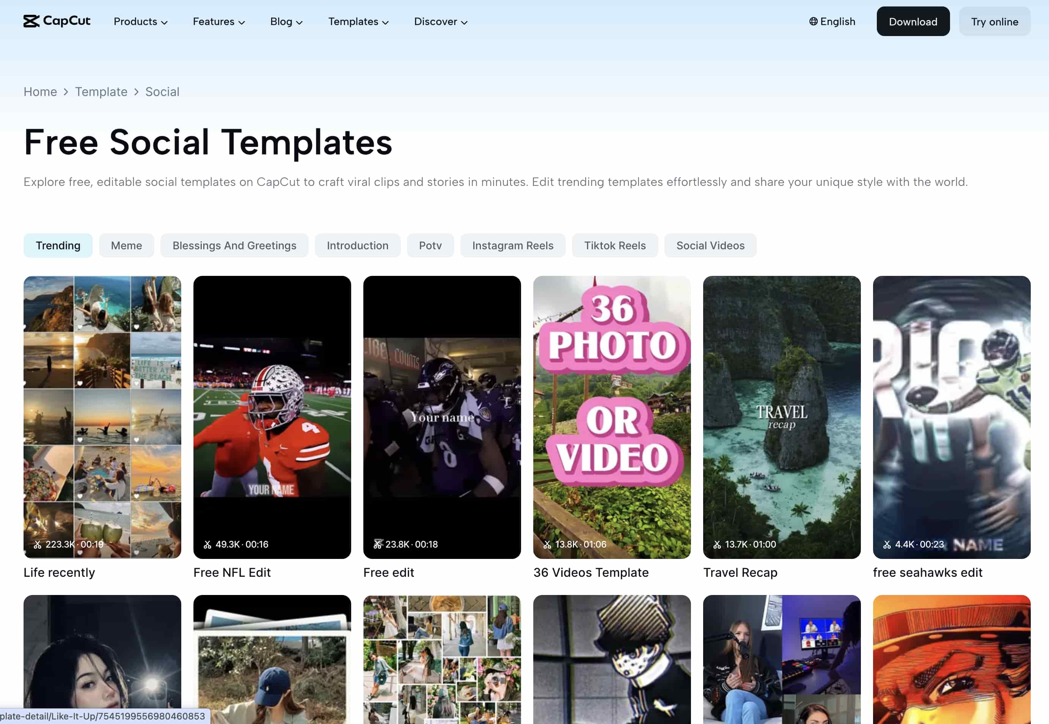
Task: Go to Home breadcrumb link
Action: (40, 91)
